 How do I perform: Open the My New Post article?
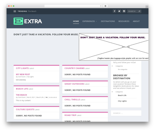[x=23, y=74]
